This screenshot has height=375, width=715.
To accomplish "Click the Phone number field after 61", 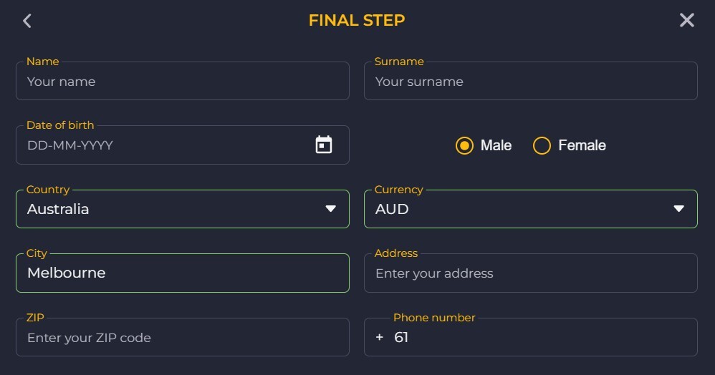I will 544,338.
